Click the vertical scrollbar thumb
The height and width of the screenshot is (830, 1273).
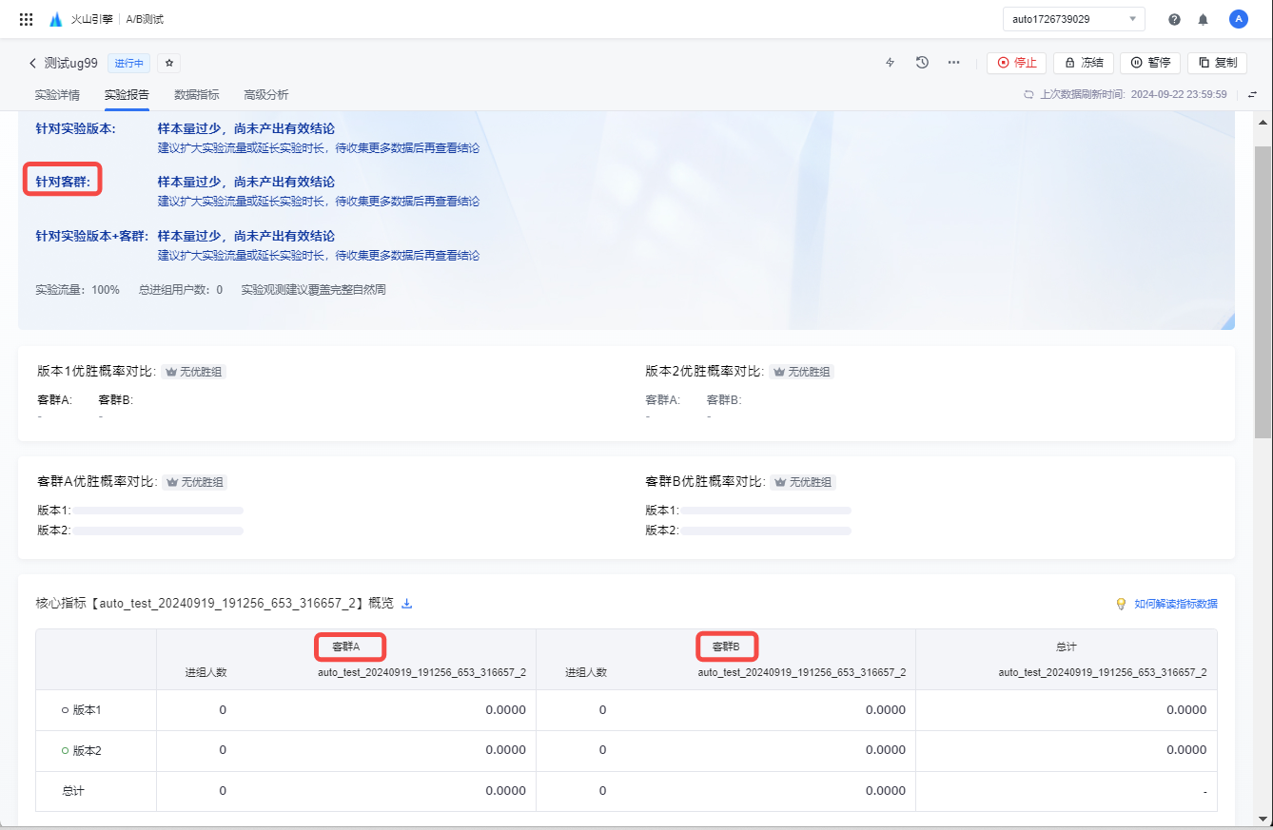coord(1263,290)
